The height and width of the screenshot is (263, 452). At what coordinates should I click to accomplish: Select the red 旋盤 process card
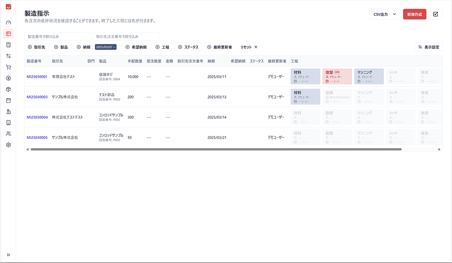click(x=337, y=76)
